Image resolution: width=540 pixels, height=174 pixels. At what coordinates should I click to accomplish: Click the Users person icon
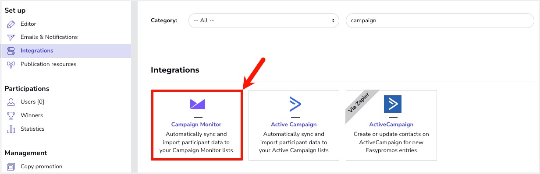(x=11, y=102)
